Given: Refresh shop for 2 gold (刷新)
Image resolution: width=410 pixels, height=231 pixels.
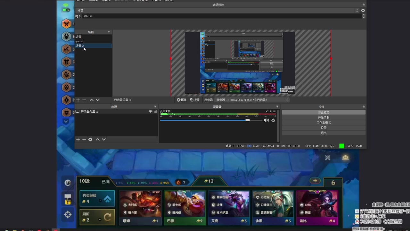Looking at the screenshot, I should pyautogui.click(x=97, y=217).
